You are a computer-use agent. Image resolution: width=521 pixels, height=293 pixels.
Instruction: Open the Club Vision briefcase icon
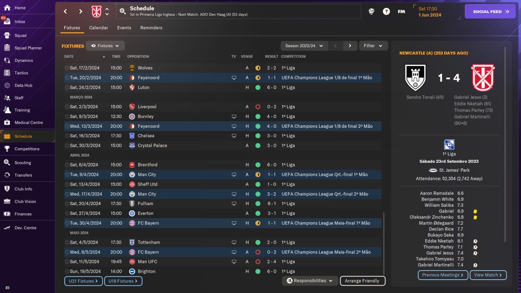click(7, 201)
